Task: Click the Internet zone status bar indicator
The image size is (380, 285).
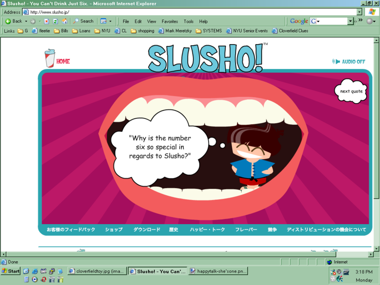Action: click(x=337, y=262)
